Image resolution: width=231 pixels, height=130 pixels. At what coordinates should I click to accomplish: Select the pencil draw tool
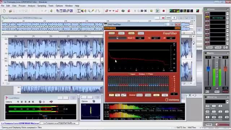(x=92, y=11)
